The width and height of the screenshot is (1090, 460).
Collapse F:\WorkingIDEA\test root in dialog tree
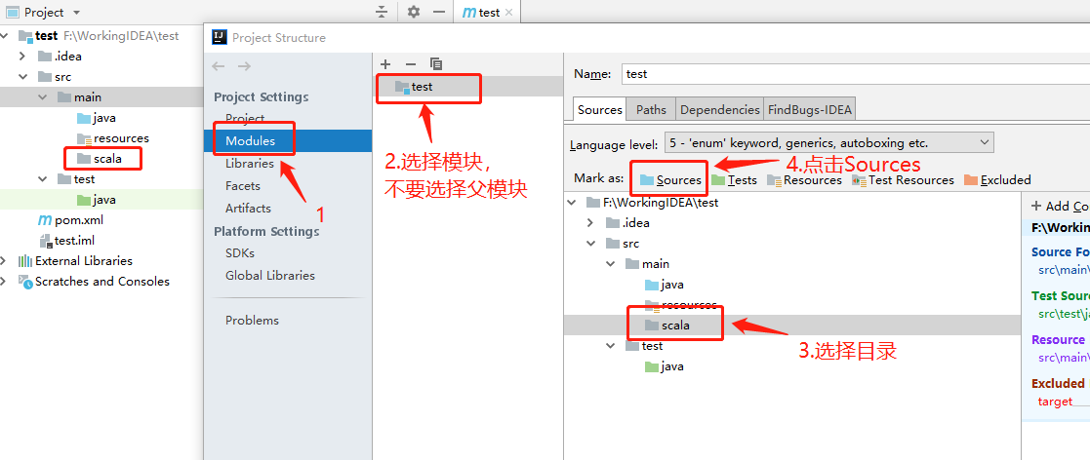(572, 203)
